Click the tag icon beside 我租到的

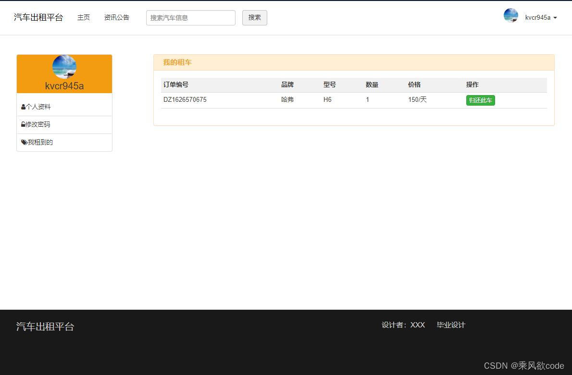pos(23,142)
